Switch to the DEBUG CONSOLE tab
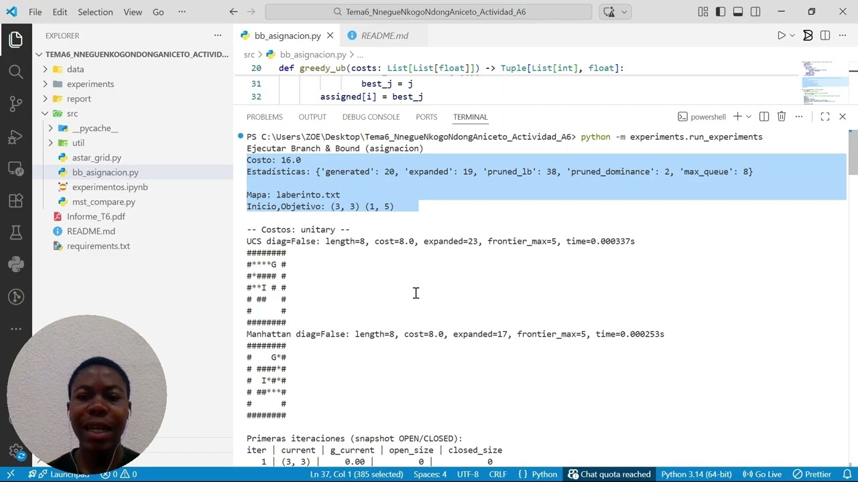Viewport: 858px width, 482px height. 371,116
